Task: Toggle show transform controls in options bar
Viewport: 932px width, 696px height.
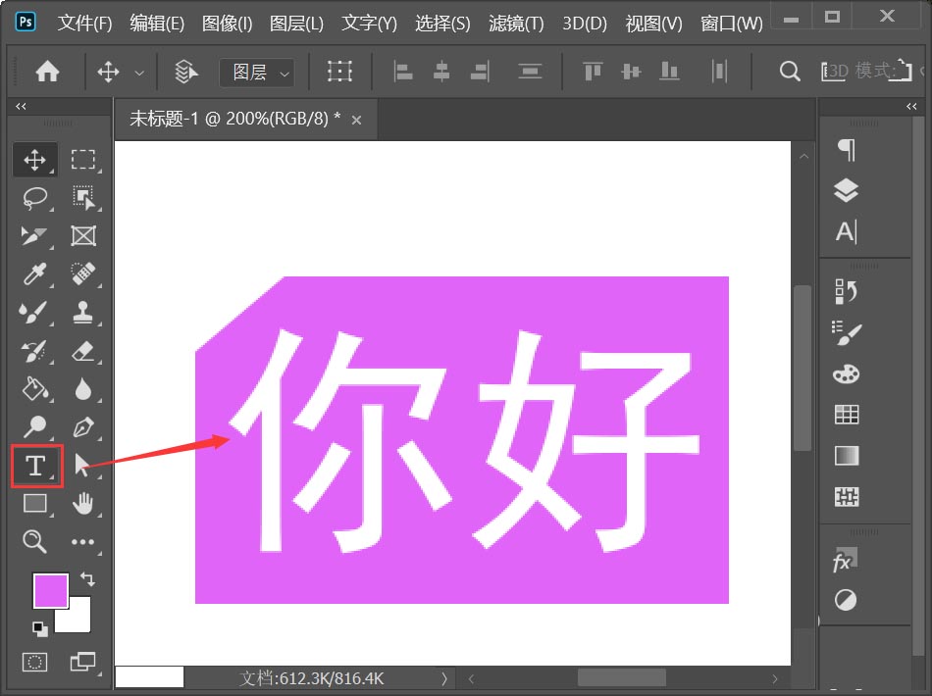Action: click(340, 71)
